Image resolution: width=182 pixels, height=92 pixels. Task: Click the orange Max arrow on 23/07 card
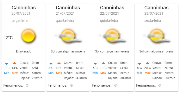[x=147, y=63]
